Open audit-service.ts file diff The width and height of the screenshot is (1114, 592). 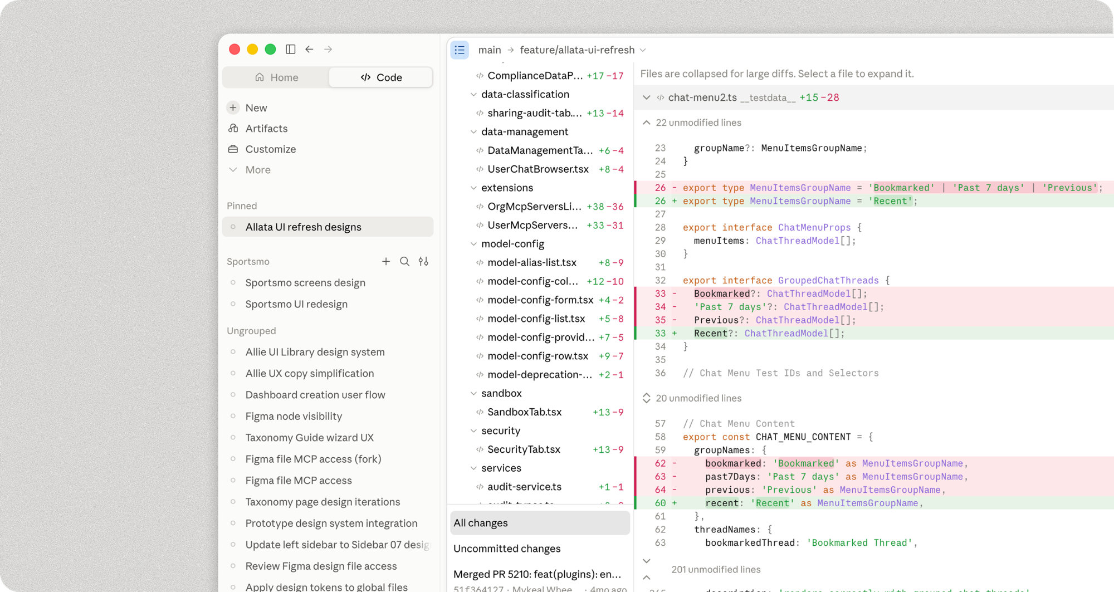click(x=549, y=487)
